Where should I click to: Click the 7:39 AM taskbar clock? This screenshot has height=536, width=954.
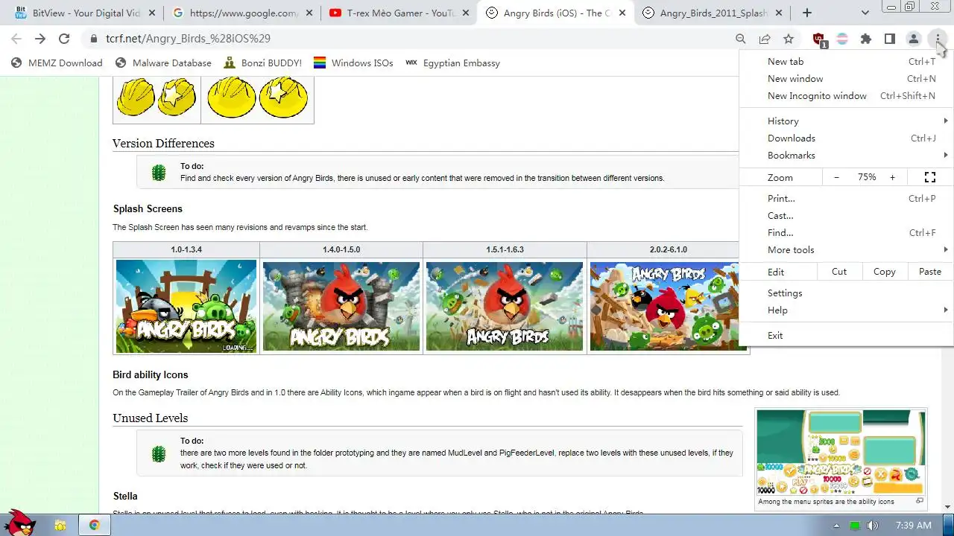click(x=914, y=526)
